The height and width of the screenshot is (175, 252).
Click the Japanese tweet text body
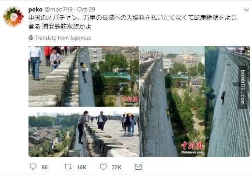pos(132,22)
